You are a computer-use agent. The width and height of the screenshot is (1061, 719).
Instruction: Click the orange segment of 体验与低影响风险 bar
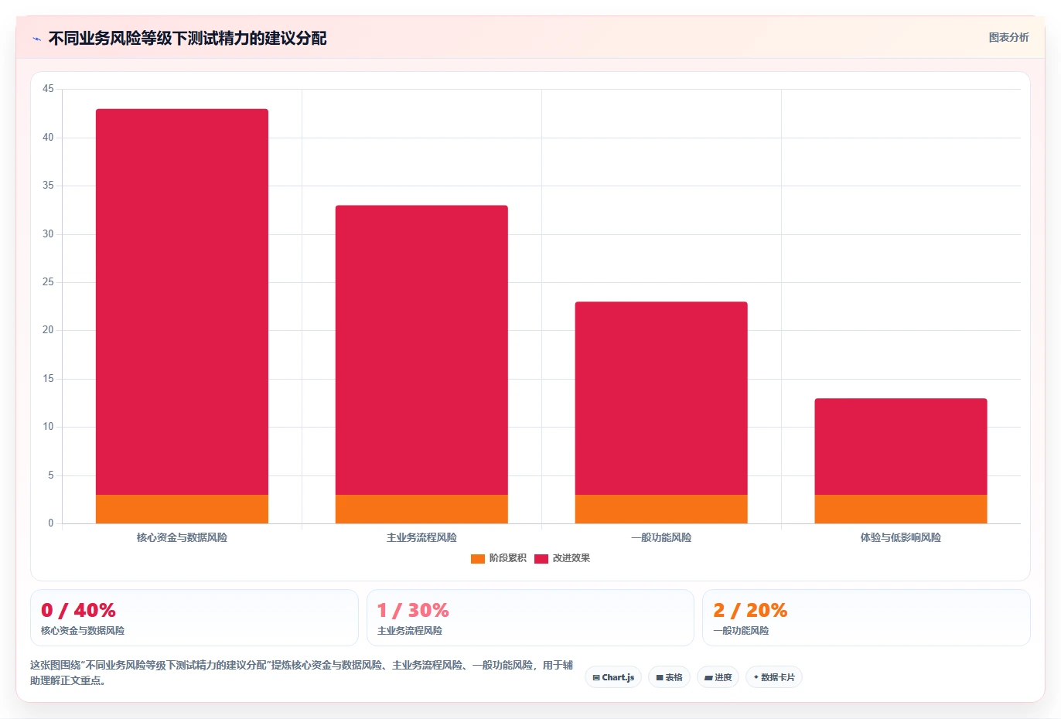pos(901,509)
